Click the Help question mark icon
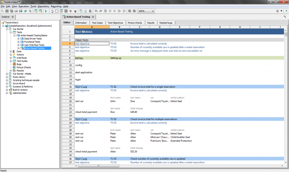 (x=286, y=11)
